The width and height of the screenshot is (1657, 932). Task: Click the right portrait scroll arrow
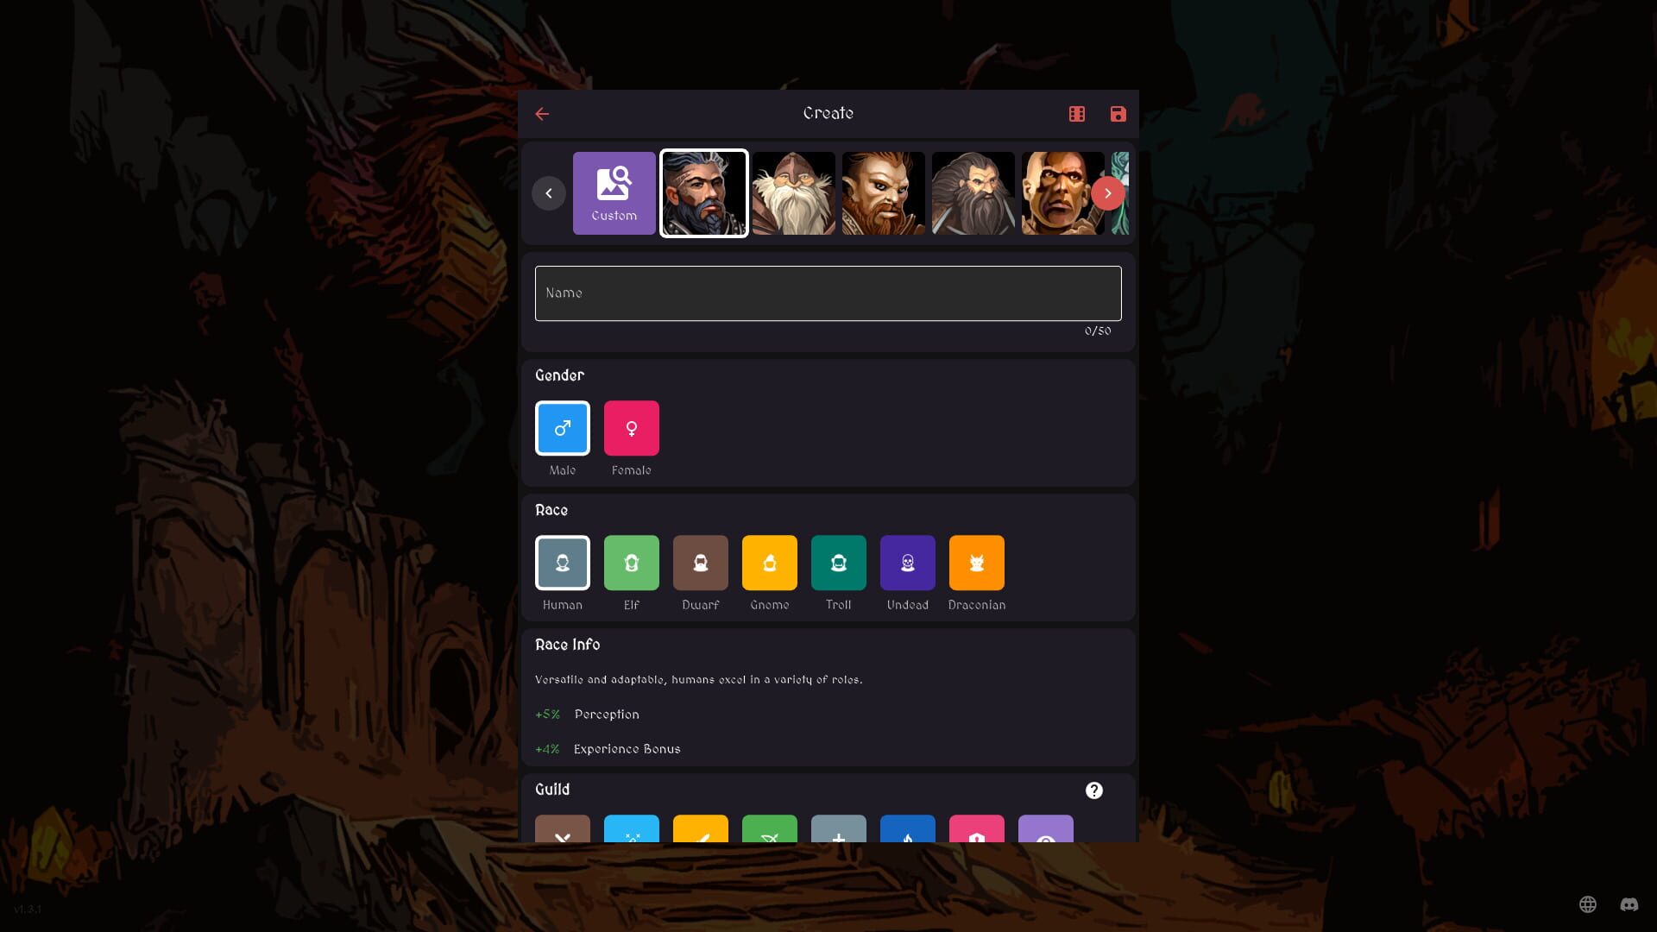coord(1107,193)
